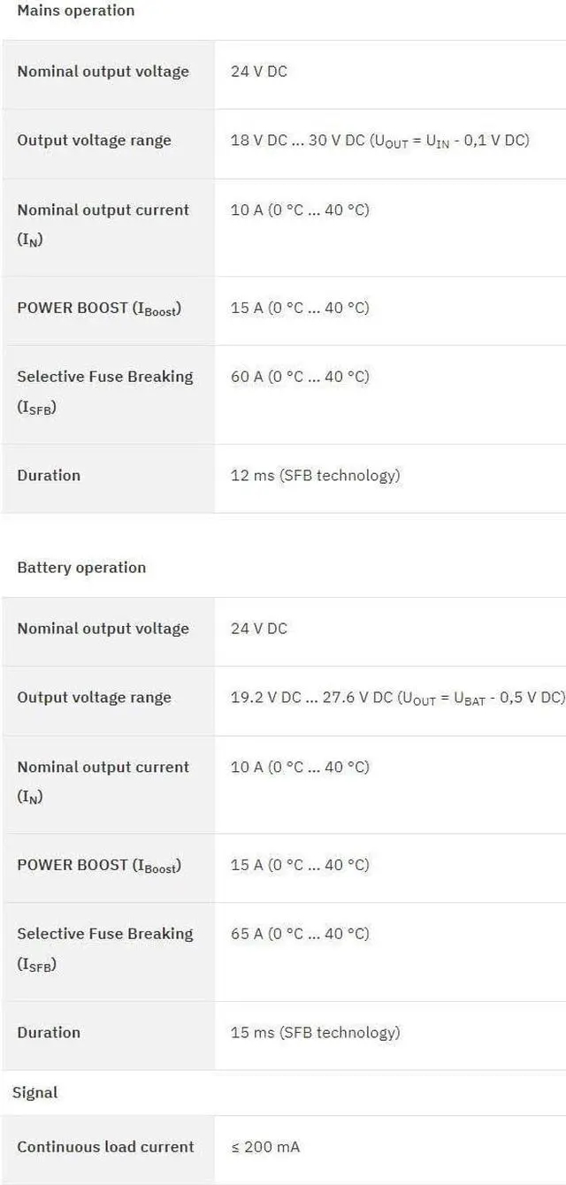This screenshot has height=1185, width=566.
Task: Click POWER BOOST label in Battery operation table
Action: pos(99,866)
